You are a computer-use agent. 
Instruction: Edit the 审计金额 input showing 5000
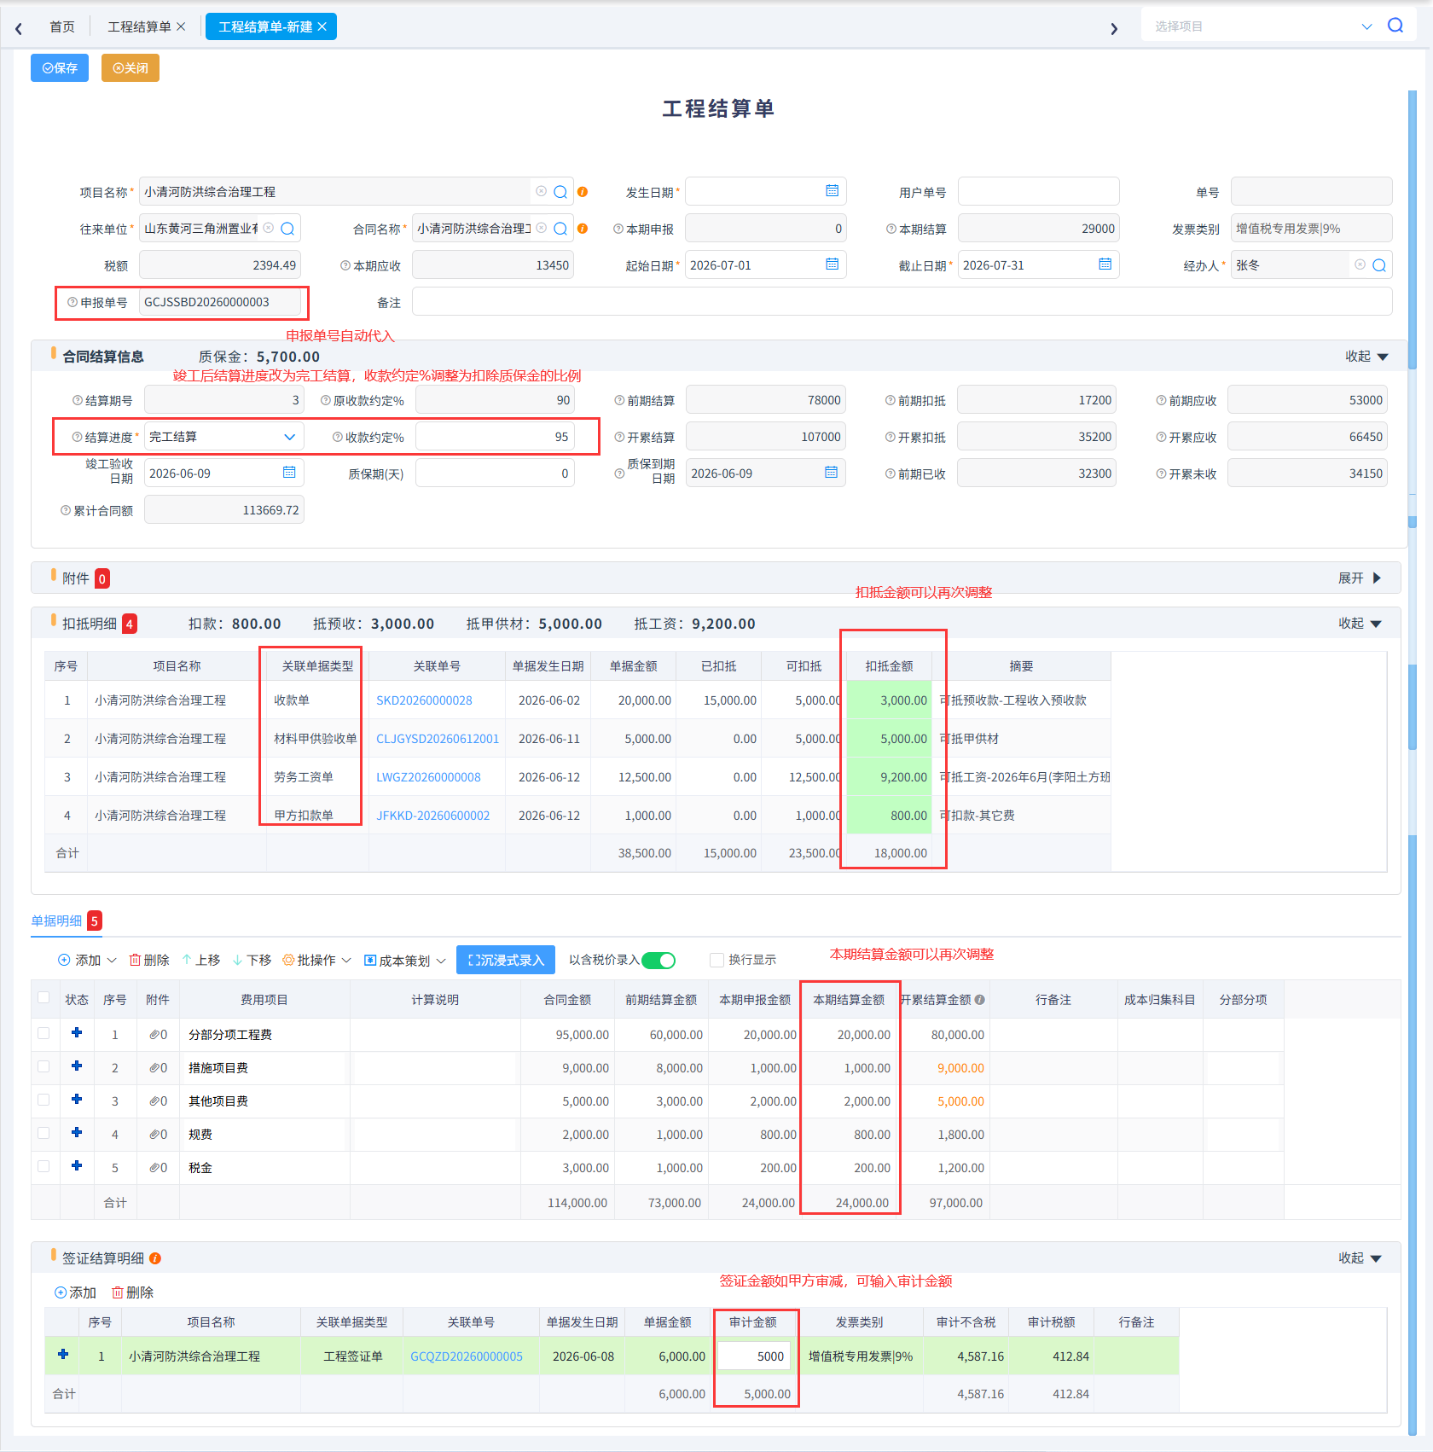click(754, 1356)
